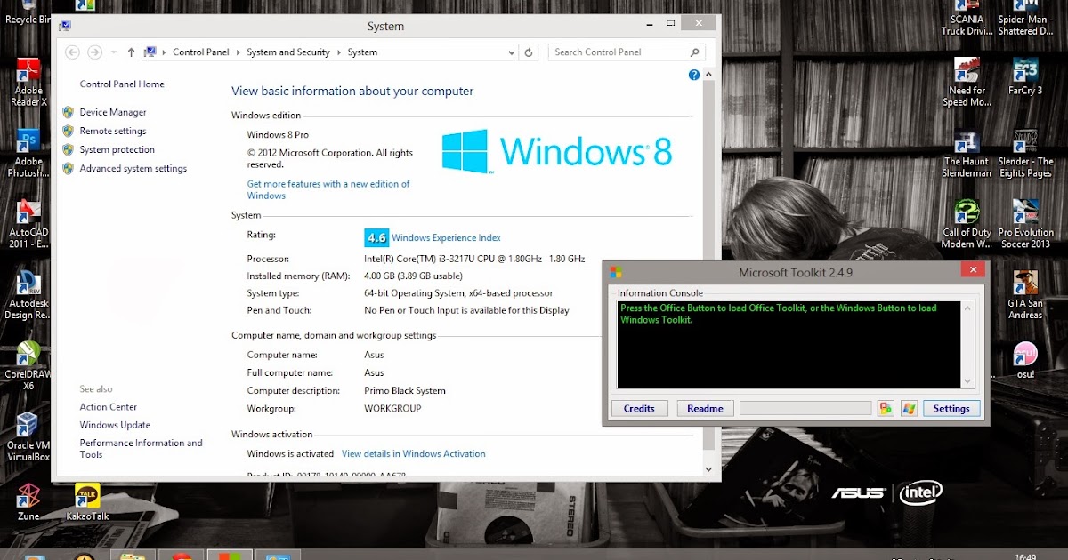This screenshot has height=560, width=1068.
Task: Open the address bar history dropdown arrow
Action: click(510, 52)
